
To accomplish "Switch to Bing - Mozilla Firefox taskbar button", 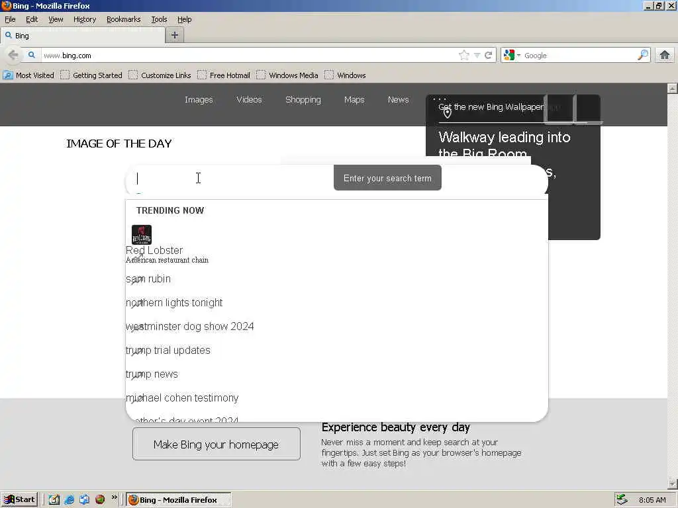I will (179, 500).
